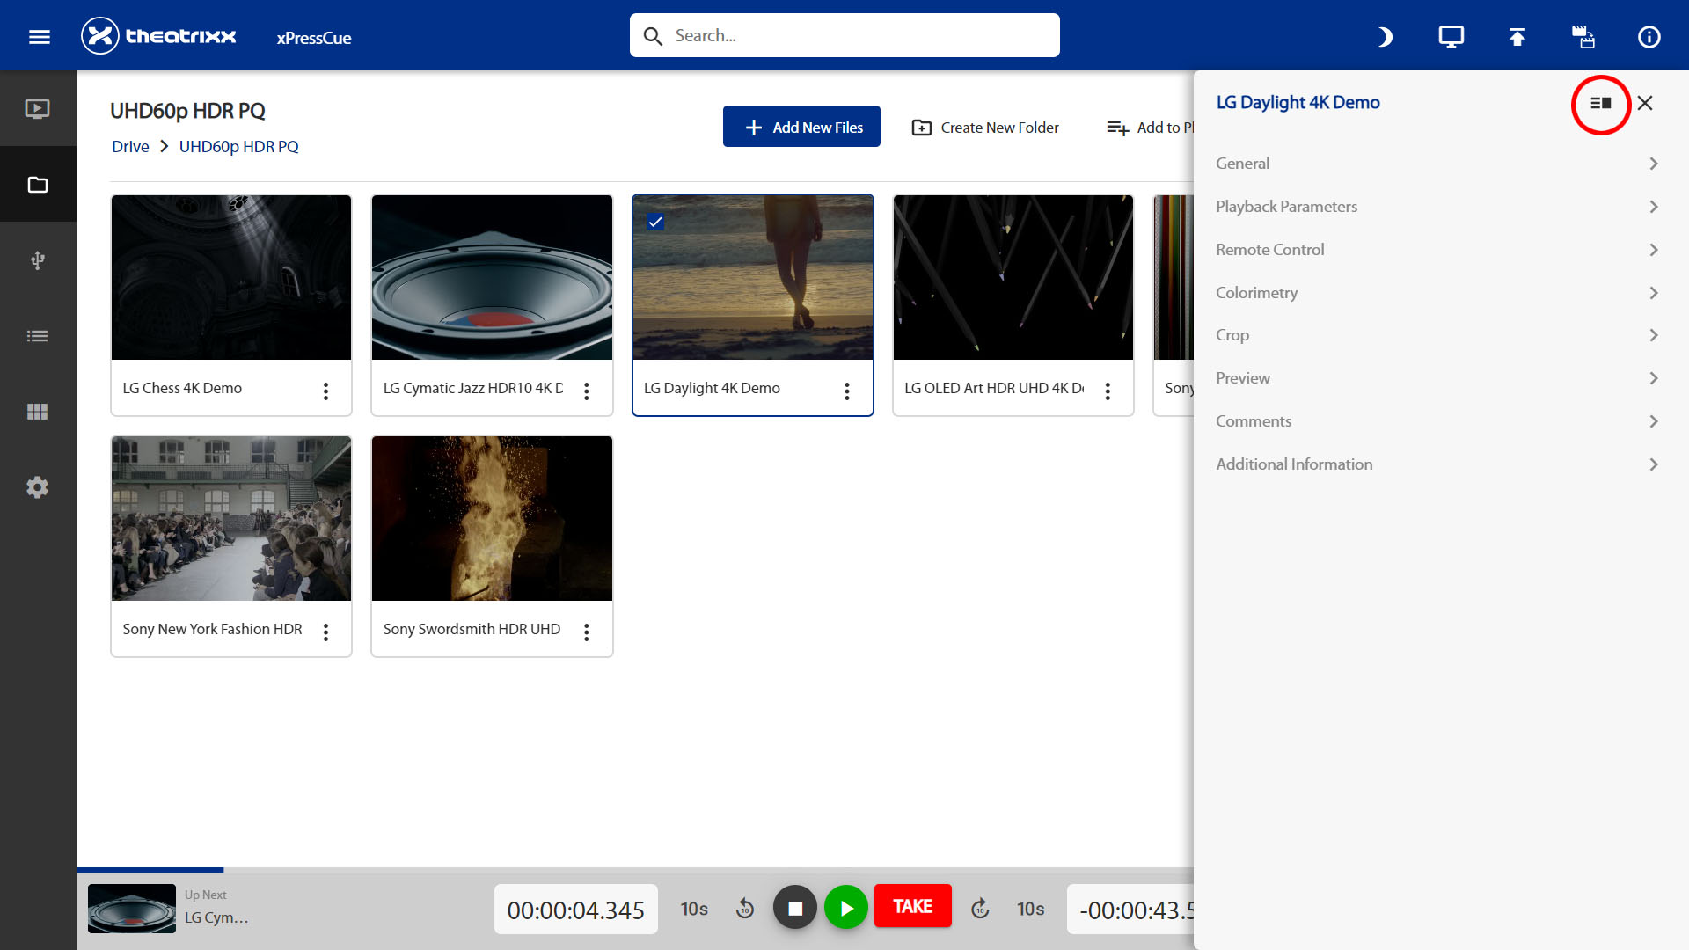The image size is (1689, 950).
Task: Click Add to Playlist button
Action: point(1150,128)
